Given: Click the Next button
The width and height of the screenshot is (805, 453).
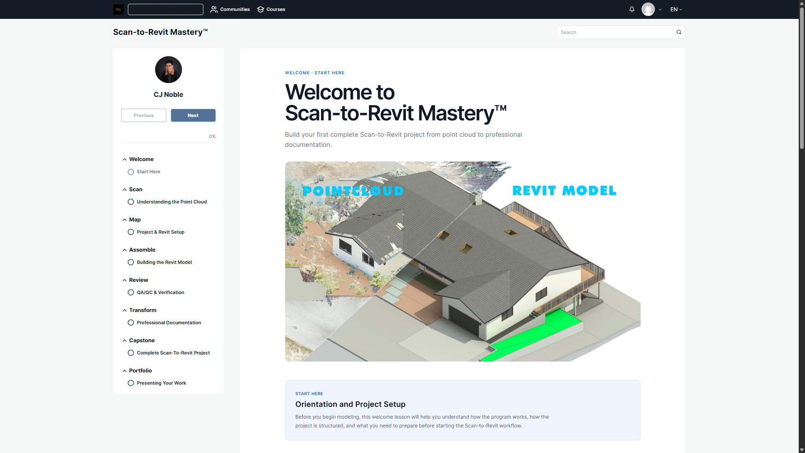Looking at the screenshot, I should (193, 115).
